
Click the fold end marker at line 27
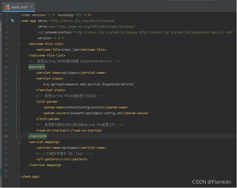click(x=19, y=165)
